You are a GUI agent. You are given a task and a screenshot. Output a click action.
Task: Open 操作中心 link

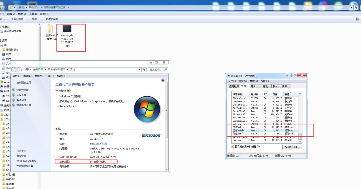coord(21,156)
